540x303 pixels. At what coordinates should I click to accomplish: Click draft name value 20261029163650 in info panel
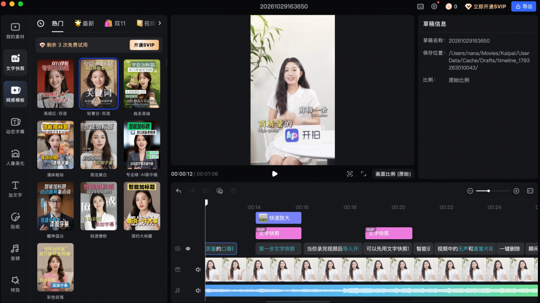[x=469, y=41]
